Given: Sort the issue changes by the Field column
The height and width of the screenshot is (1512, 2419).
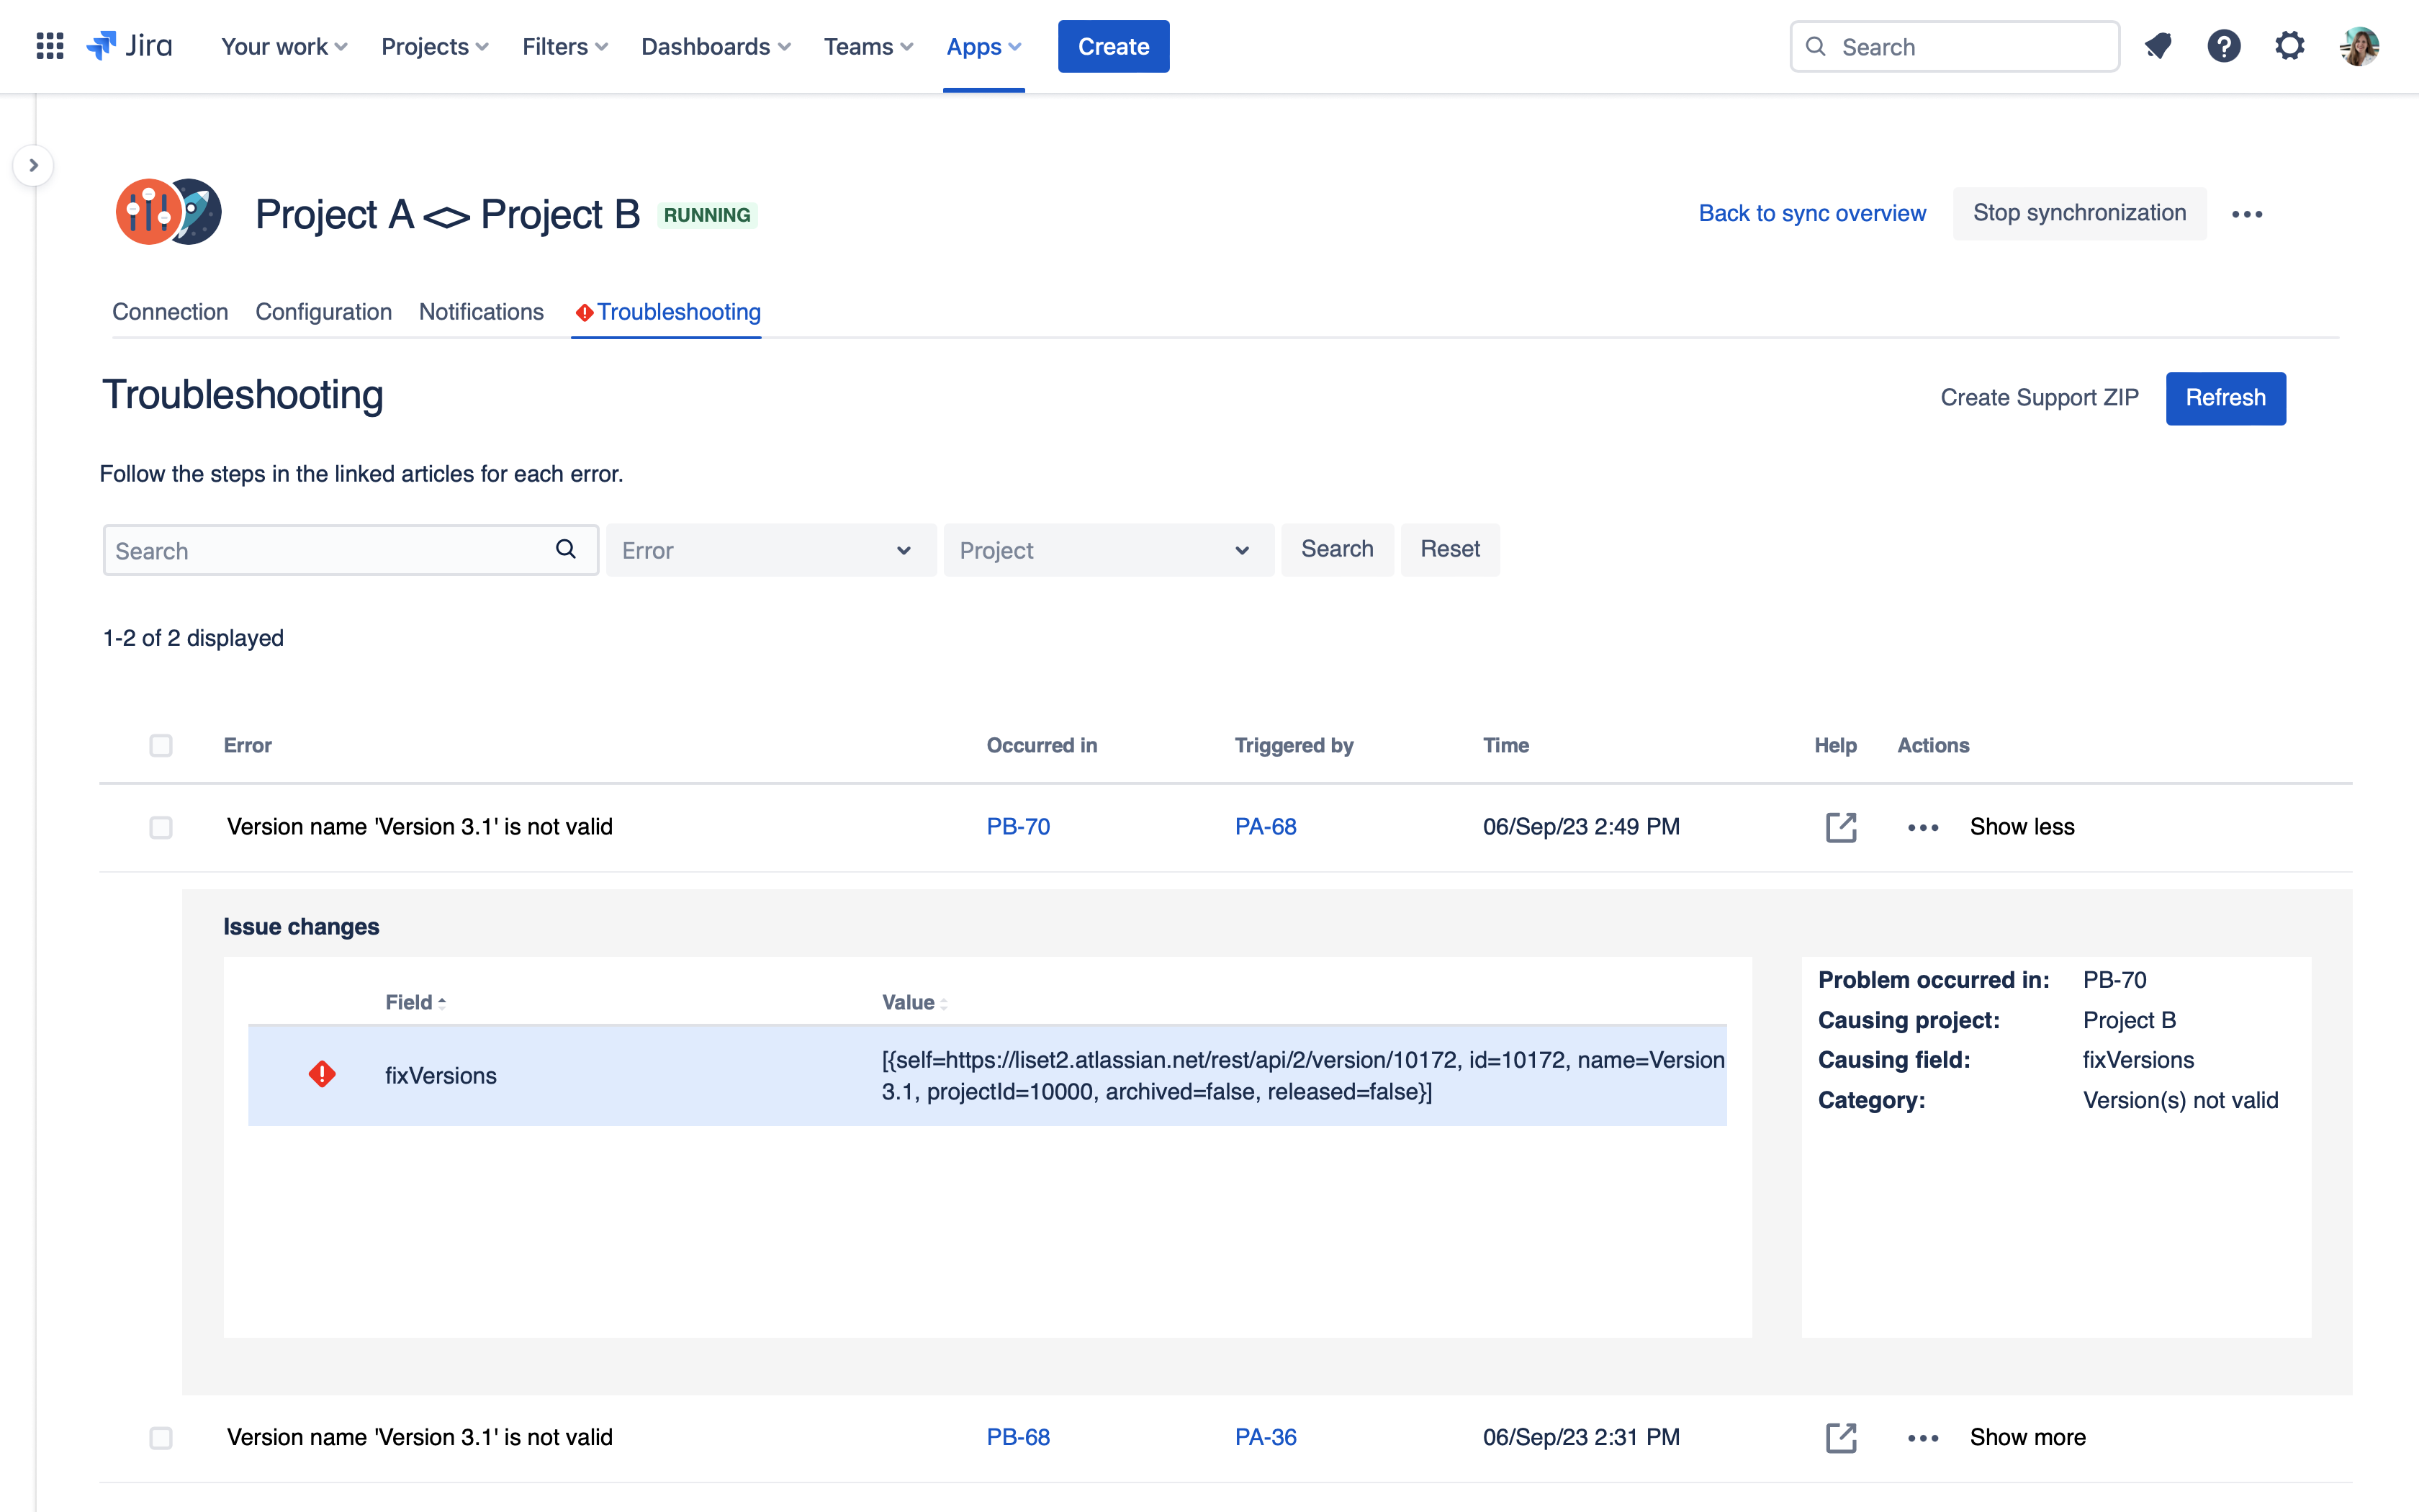Looking at the screenshot, I should tap(415, 1002).
